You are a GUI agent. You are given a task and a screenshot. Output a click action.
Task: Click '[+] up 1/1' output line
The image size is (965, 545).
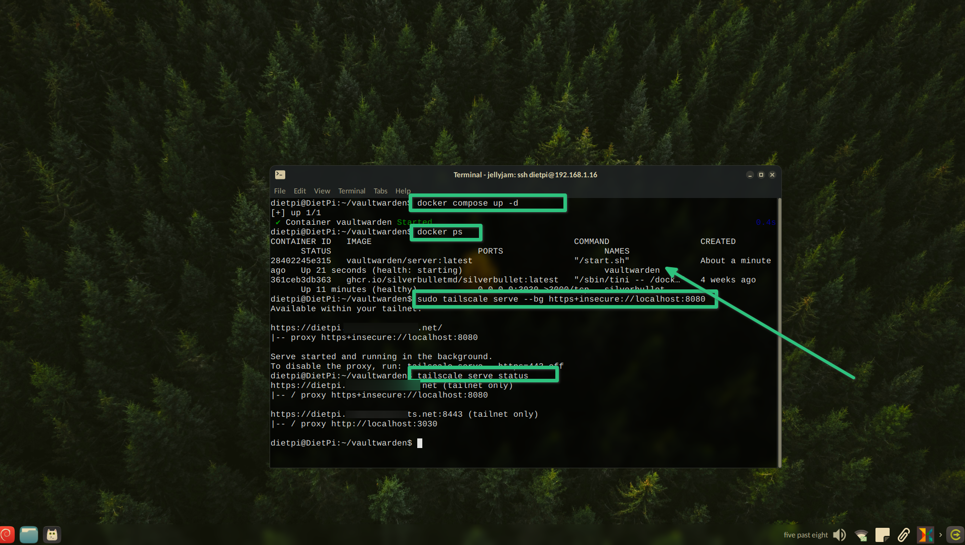(x=296, y=213)
